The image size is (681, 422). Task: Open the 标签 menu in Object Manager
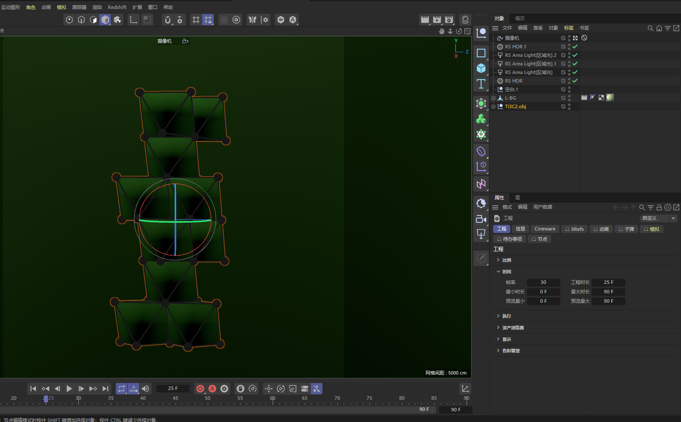click(x=569, y=28)
